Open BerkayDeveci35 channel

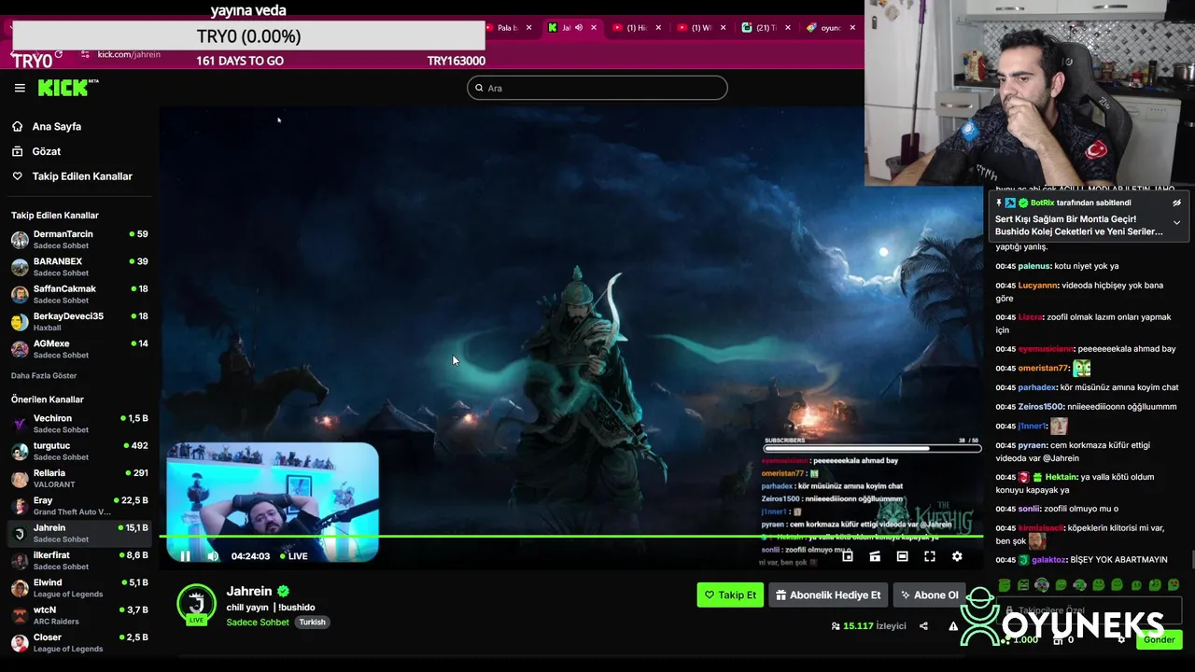click(x=79, y=321)
